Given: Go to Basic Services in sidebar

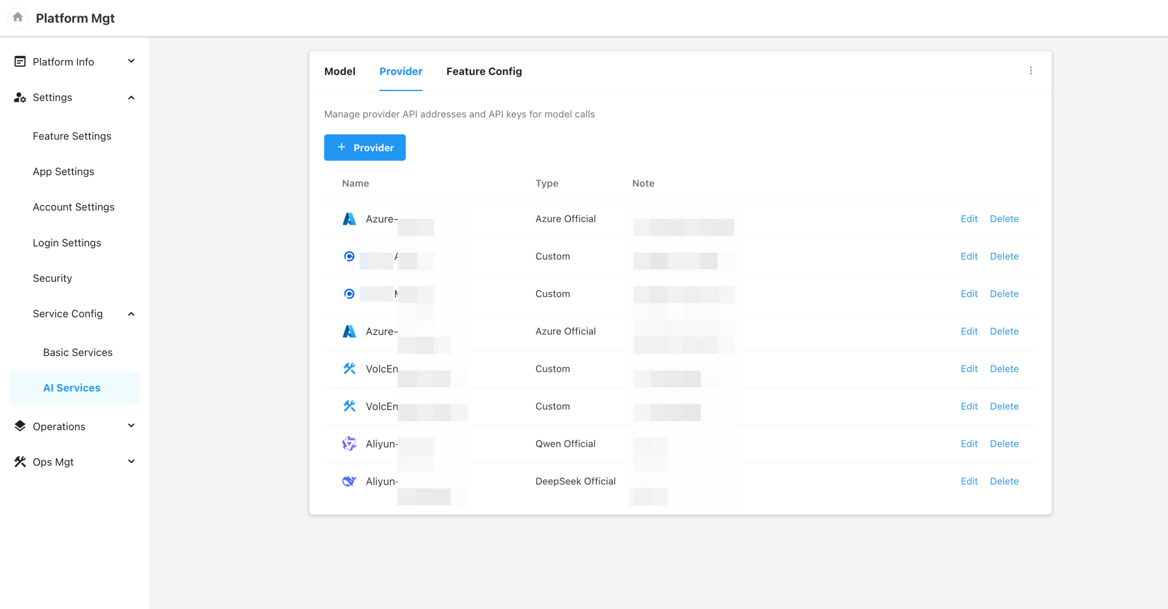Looking at the screenshot, I should (x=78, y=352).
